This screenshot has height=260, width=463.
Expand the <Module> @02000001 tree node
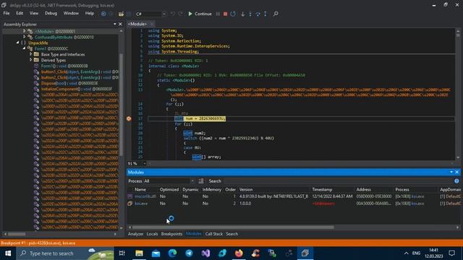click(24, 31)
